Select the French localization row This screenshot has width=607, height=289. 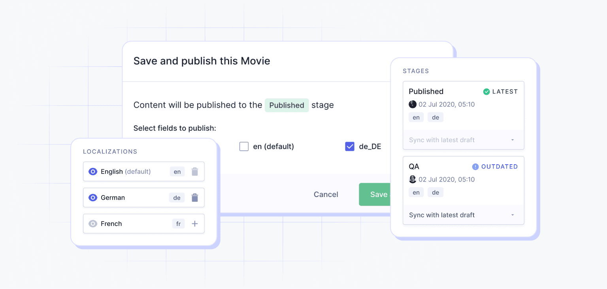(144, 224)
